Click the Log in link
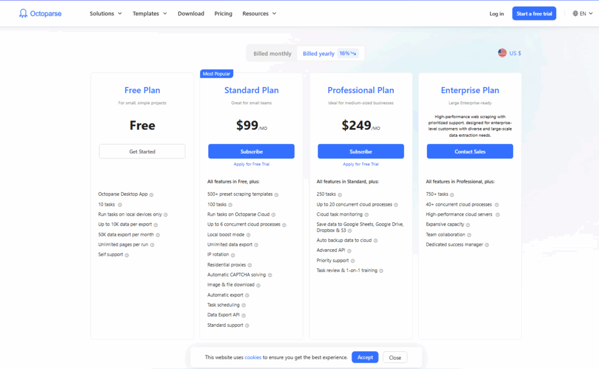599x369 pixels. [x=497, y=14]
